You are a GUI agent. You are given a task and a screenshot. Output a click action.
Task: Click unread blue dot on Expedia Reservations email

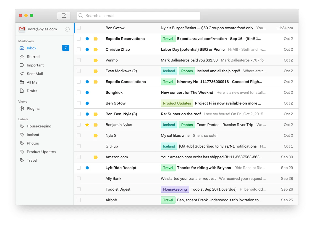(x=87, y=39)
